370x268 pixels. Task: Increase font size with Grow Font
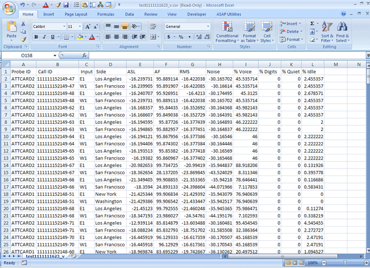pos(88,27)
